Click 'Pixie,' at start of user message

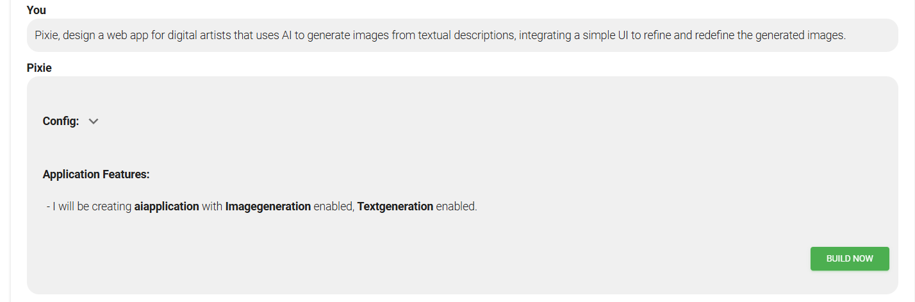(48, 35)
